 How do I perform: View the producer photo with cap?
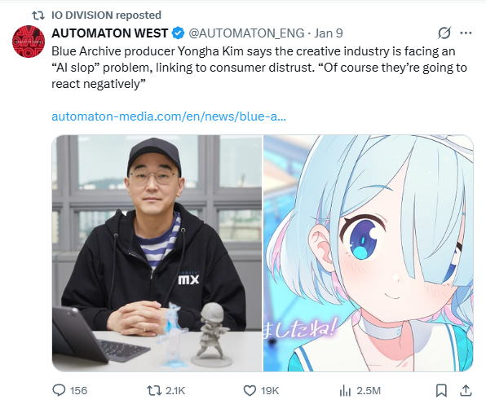(157, 253)
